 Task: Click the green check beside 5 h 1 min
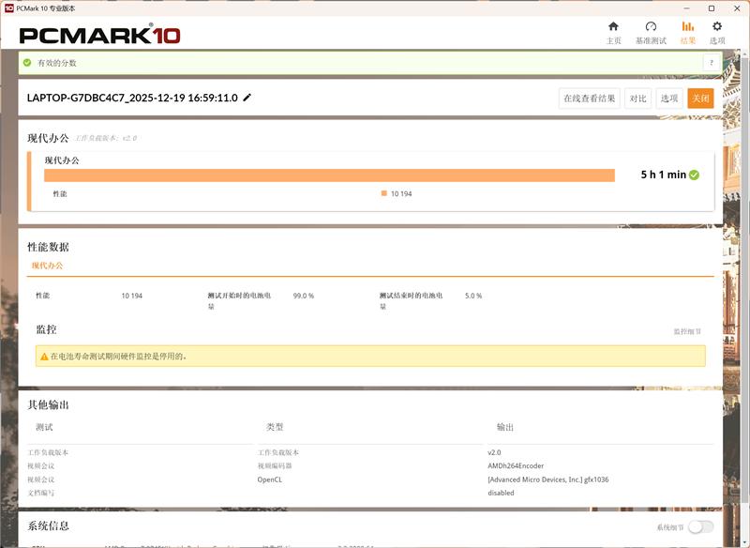694,175
